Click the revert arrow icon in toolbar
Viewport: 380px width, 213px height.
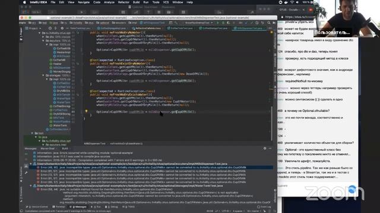262,22
